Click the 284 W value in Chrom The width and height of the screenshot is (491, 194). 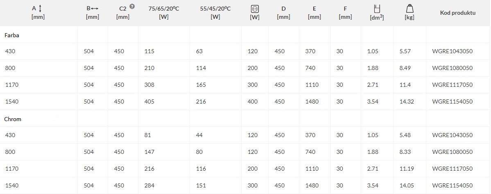pyautogui.click(x=149, y=185)
